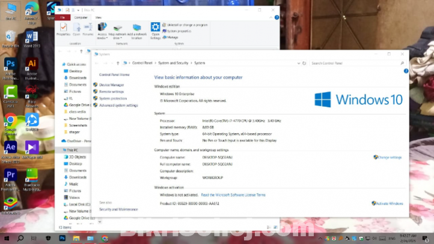Open Videos folder in navigation pane
Image resolution: width=434 pixels, height=244 pixels.
[72, 198]
